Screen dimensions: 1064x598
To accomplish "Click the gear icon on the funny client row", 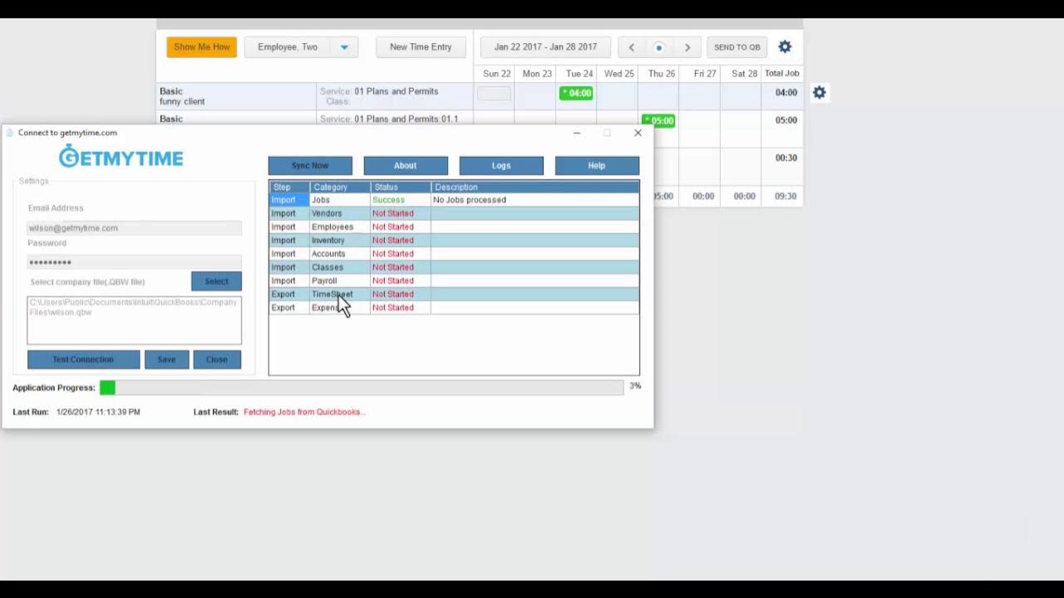I will [x=820, y=93].
